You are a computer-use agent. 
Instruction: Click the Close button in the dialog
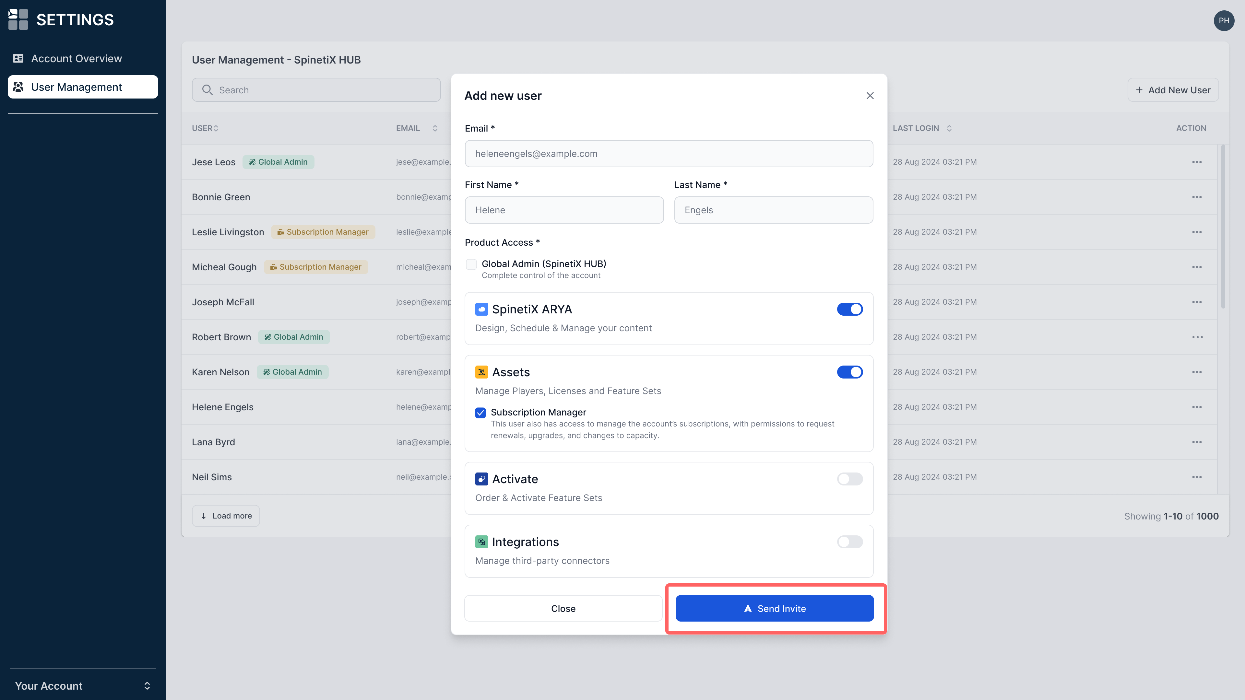pos(563,608)
